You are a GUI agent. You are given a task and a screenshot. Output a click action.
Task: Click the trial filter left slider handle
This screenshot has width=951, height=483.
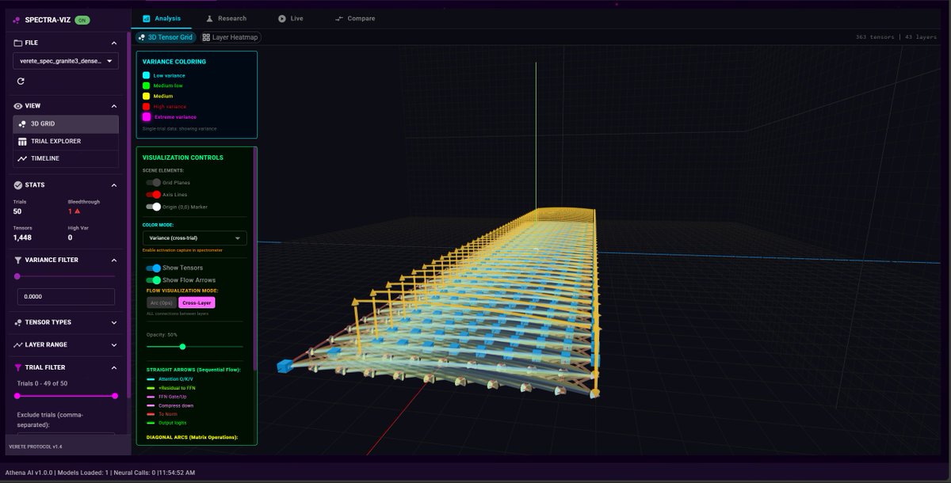[x=17, y=396]
